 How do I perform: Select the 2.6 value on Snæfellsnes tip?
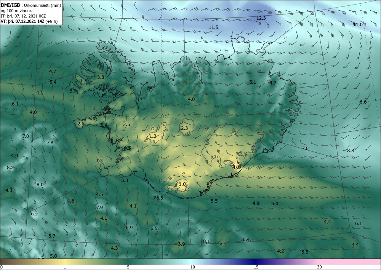point(81,124)
